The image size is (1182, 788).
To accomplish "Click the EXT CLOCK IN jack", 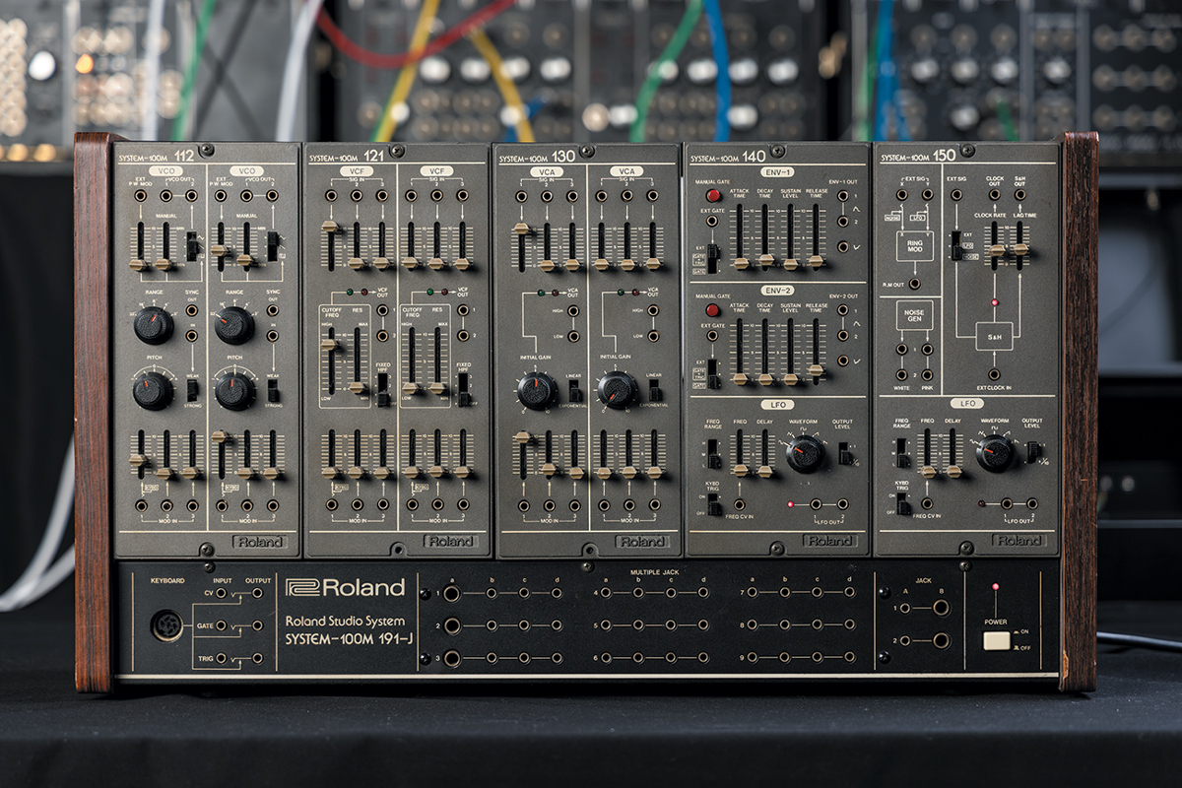I will (994, 373).
